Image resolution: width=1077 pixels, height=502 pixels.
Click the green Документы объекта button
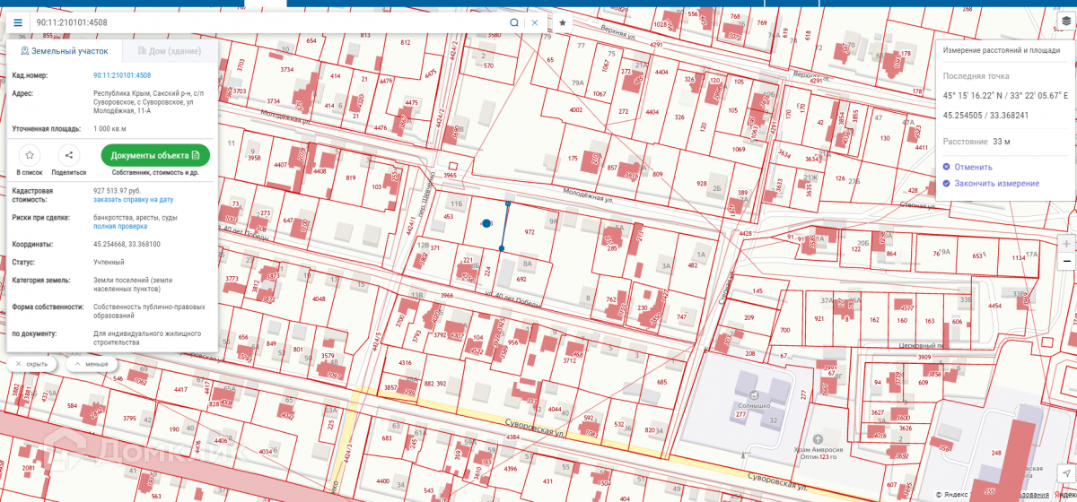coord(155,155)
